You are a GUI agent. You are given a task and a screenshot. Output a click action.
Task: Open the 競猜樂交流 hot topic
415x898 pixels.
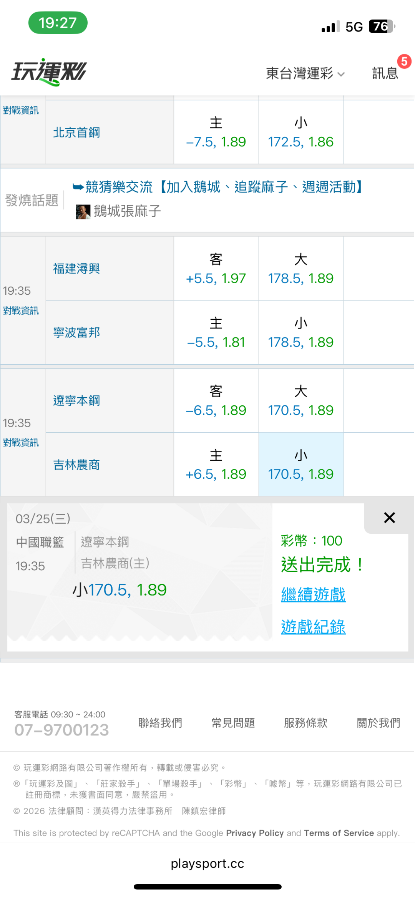tap(218, 187)
